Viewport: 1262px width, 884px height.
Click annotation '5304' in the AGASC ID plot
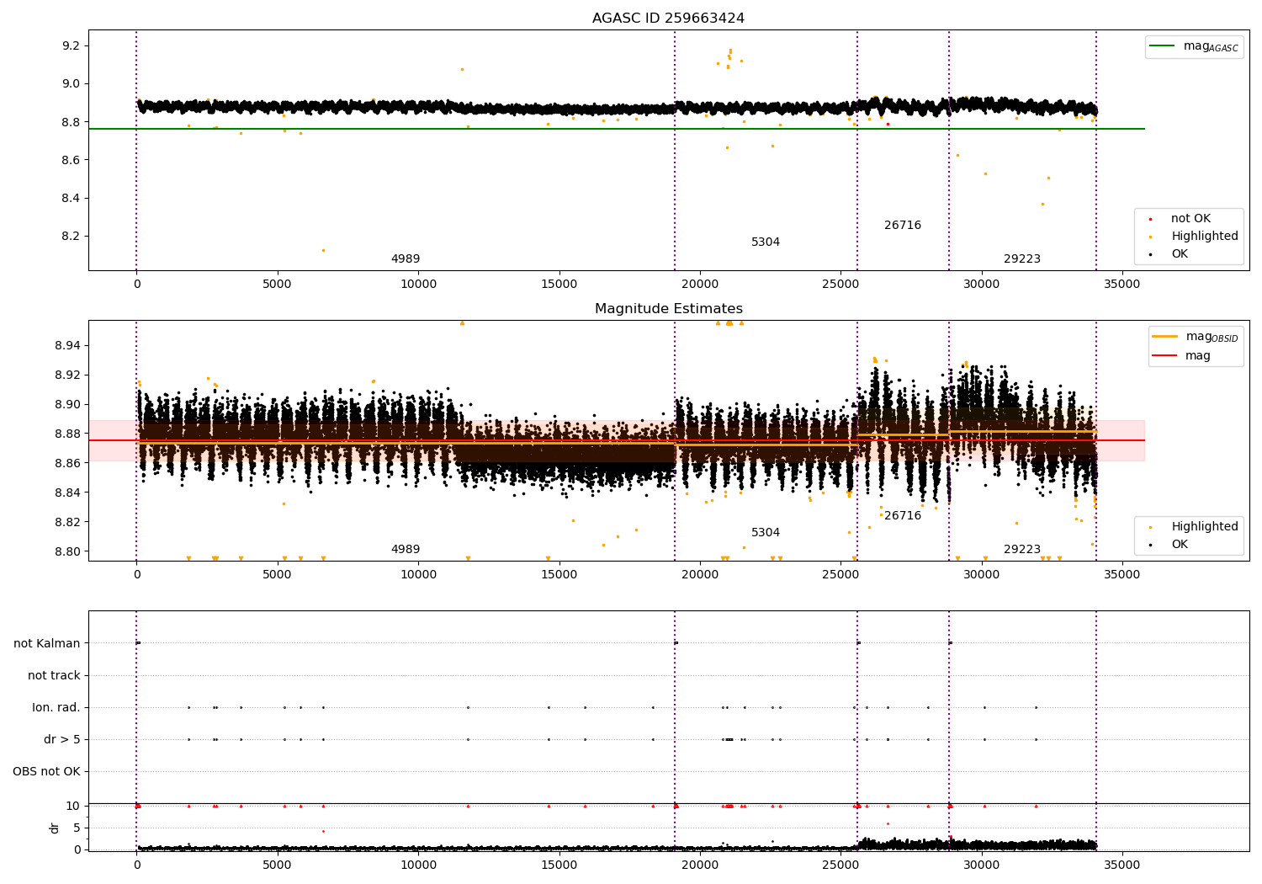click(766, 242)
